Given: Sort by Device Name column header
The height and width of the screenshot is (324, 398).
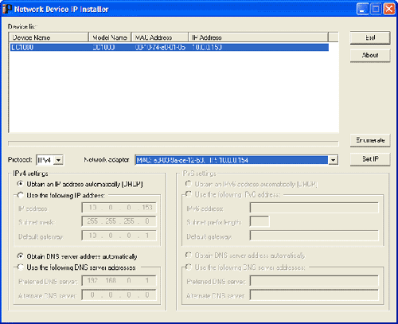Looking at the screenshot, I should click(x=49, y=37).
